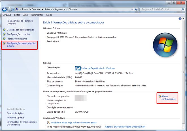Open Índice de Experiência do Windows link
This screenshot has width=187, height=131.
point(98,68)
